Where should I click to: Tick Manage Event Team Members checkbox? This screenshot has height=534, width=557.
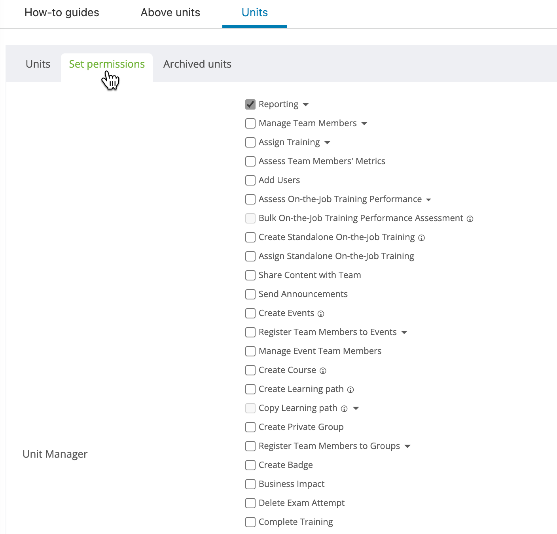coord(250,351)
